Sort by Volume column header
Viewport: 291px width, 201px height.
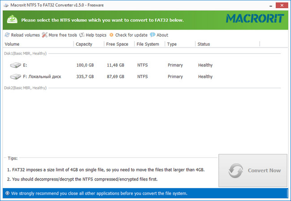pyautogui.click(x=12, y=44)
